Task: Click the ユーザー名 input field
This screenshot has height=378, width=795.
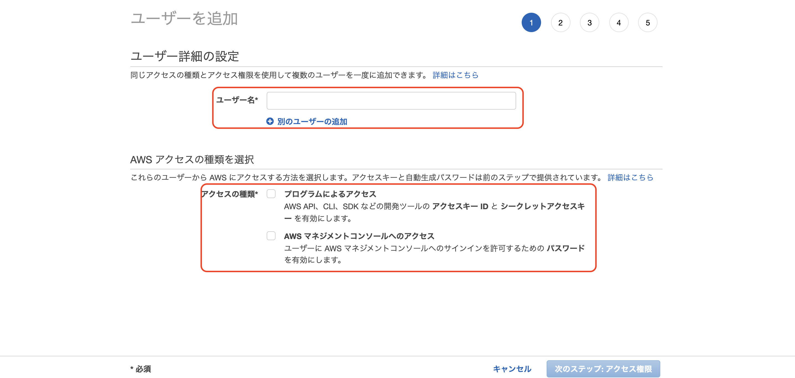Action: (x=391, y=100)
